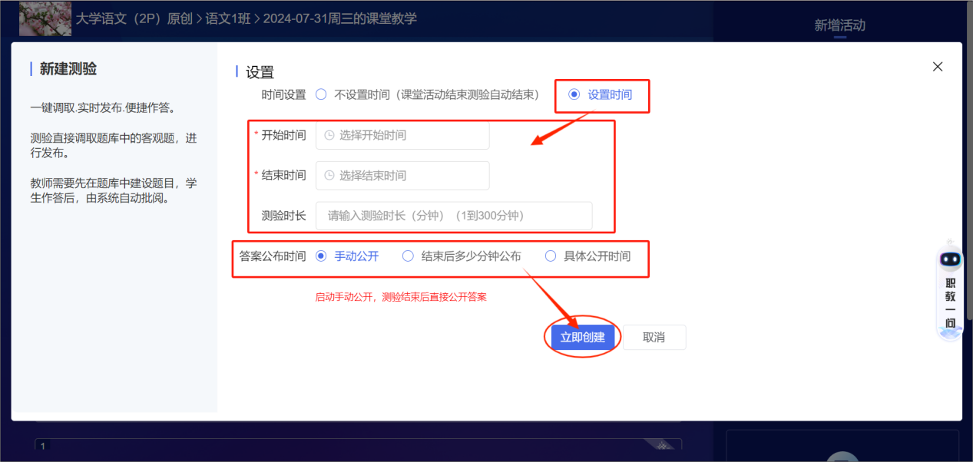Click the 取消 button
Viewport: 973px width, 462px height.
tap(654, 338)
